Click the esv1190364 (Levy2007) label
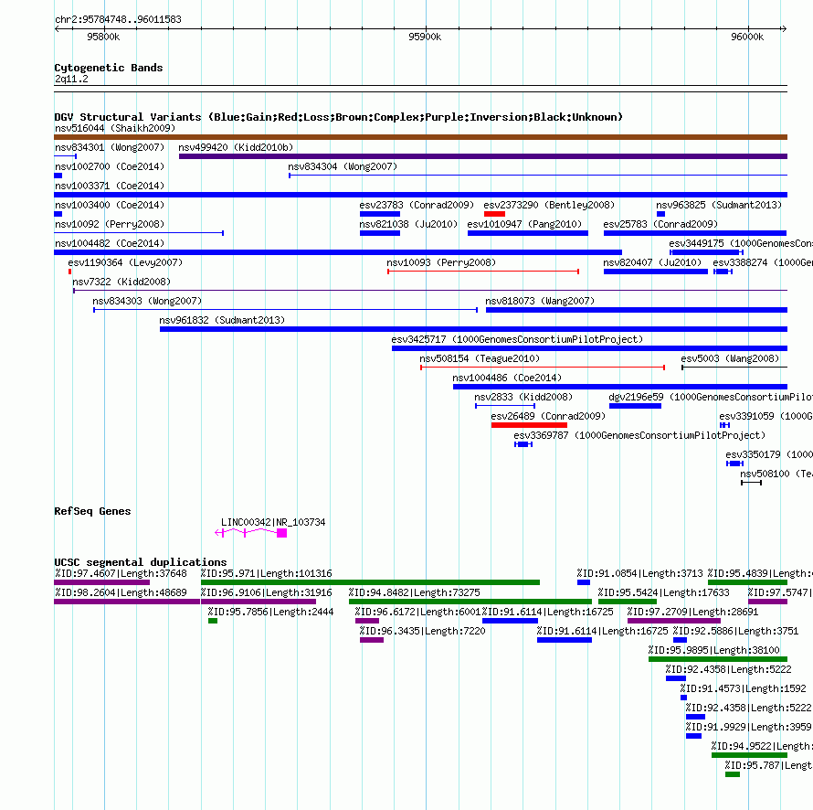The height and width of the screenshot is (810, 813). point(125,262)
